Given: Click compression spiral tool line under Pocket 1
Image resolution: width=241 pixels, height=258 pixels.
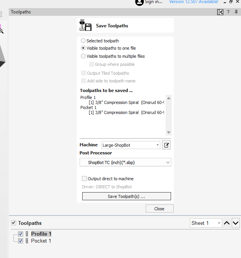Looking at the screenshot, I should tap(126, 112).
